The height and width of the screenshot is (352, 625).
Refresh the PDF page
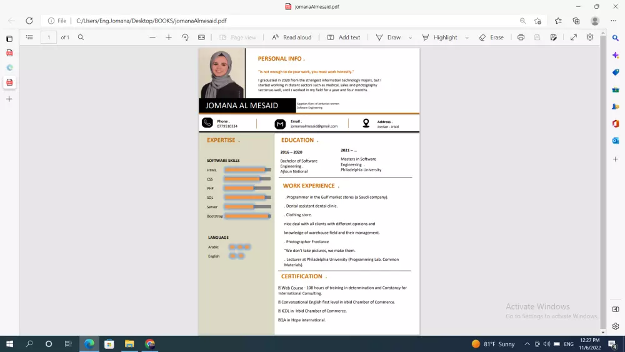coord(29,21)
